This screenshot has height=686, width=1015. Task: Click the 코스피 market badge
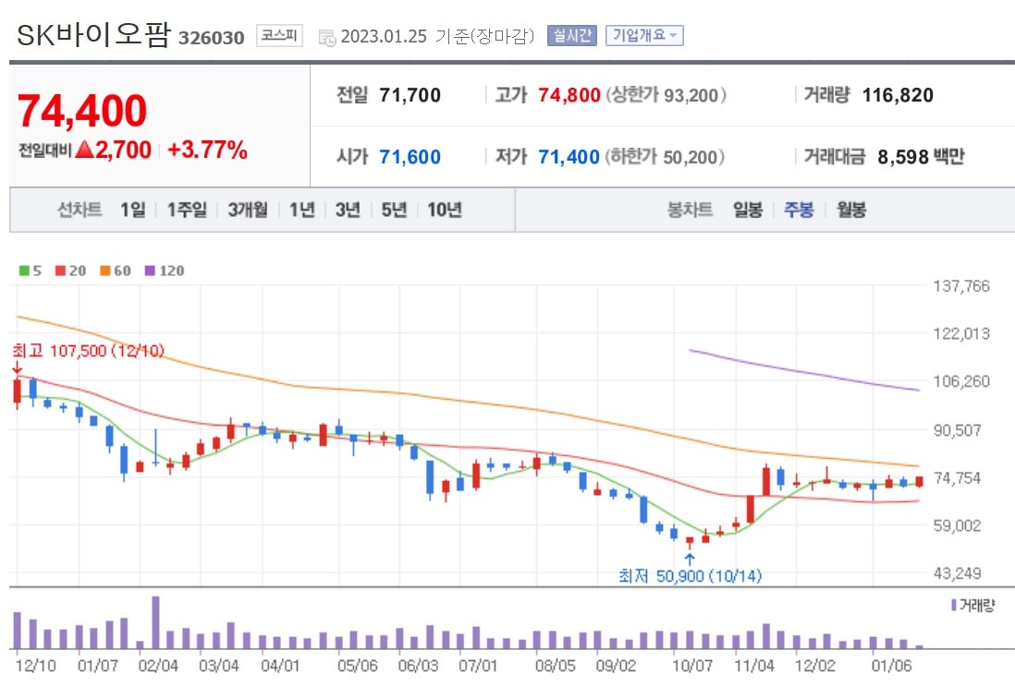click(279, 35)
